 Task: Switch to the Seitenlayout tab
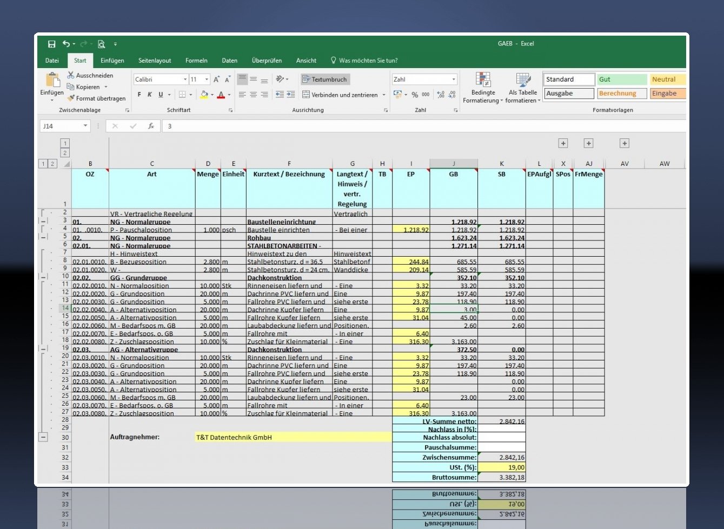(155, 61)
